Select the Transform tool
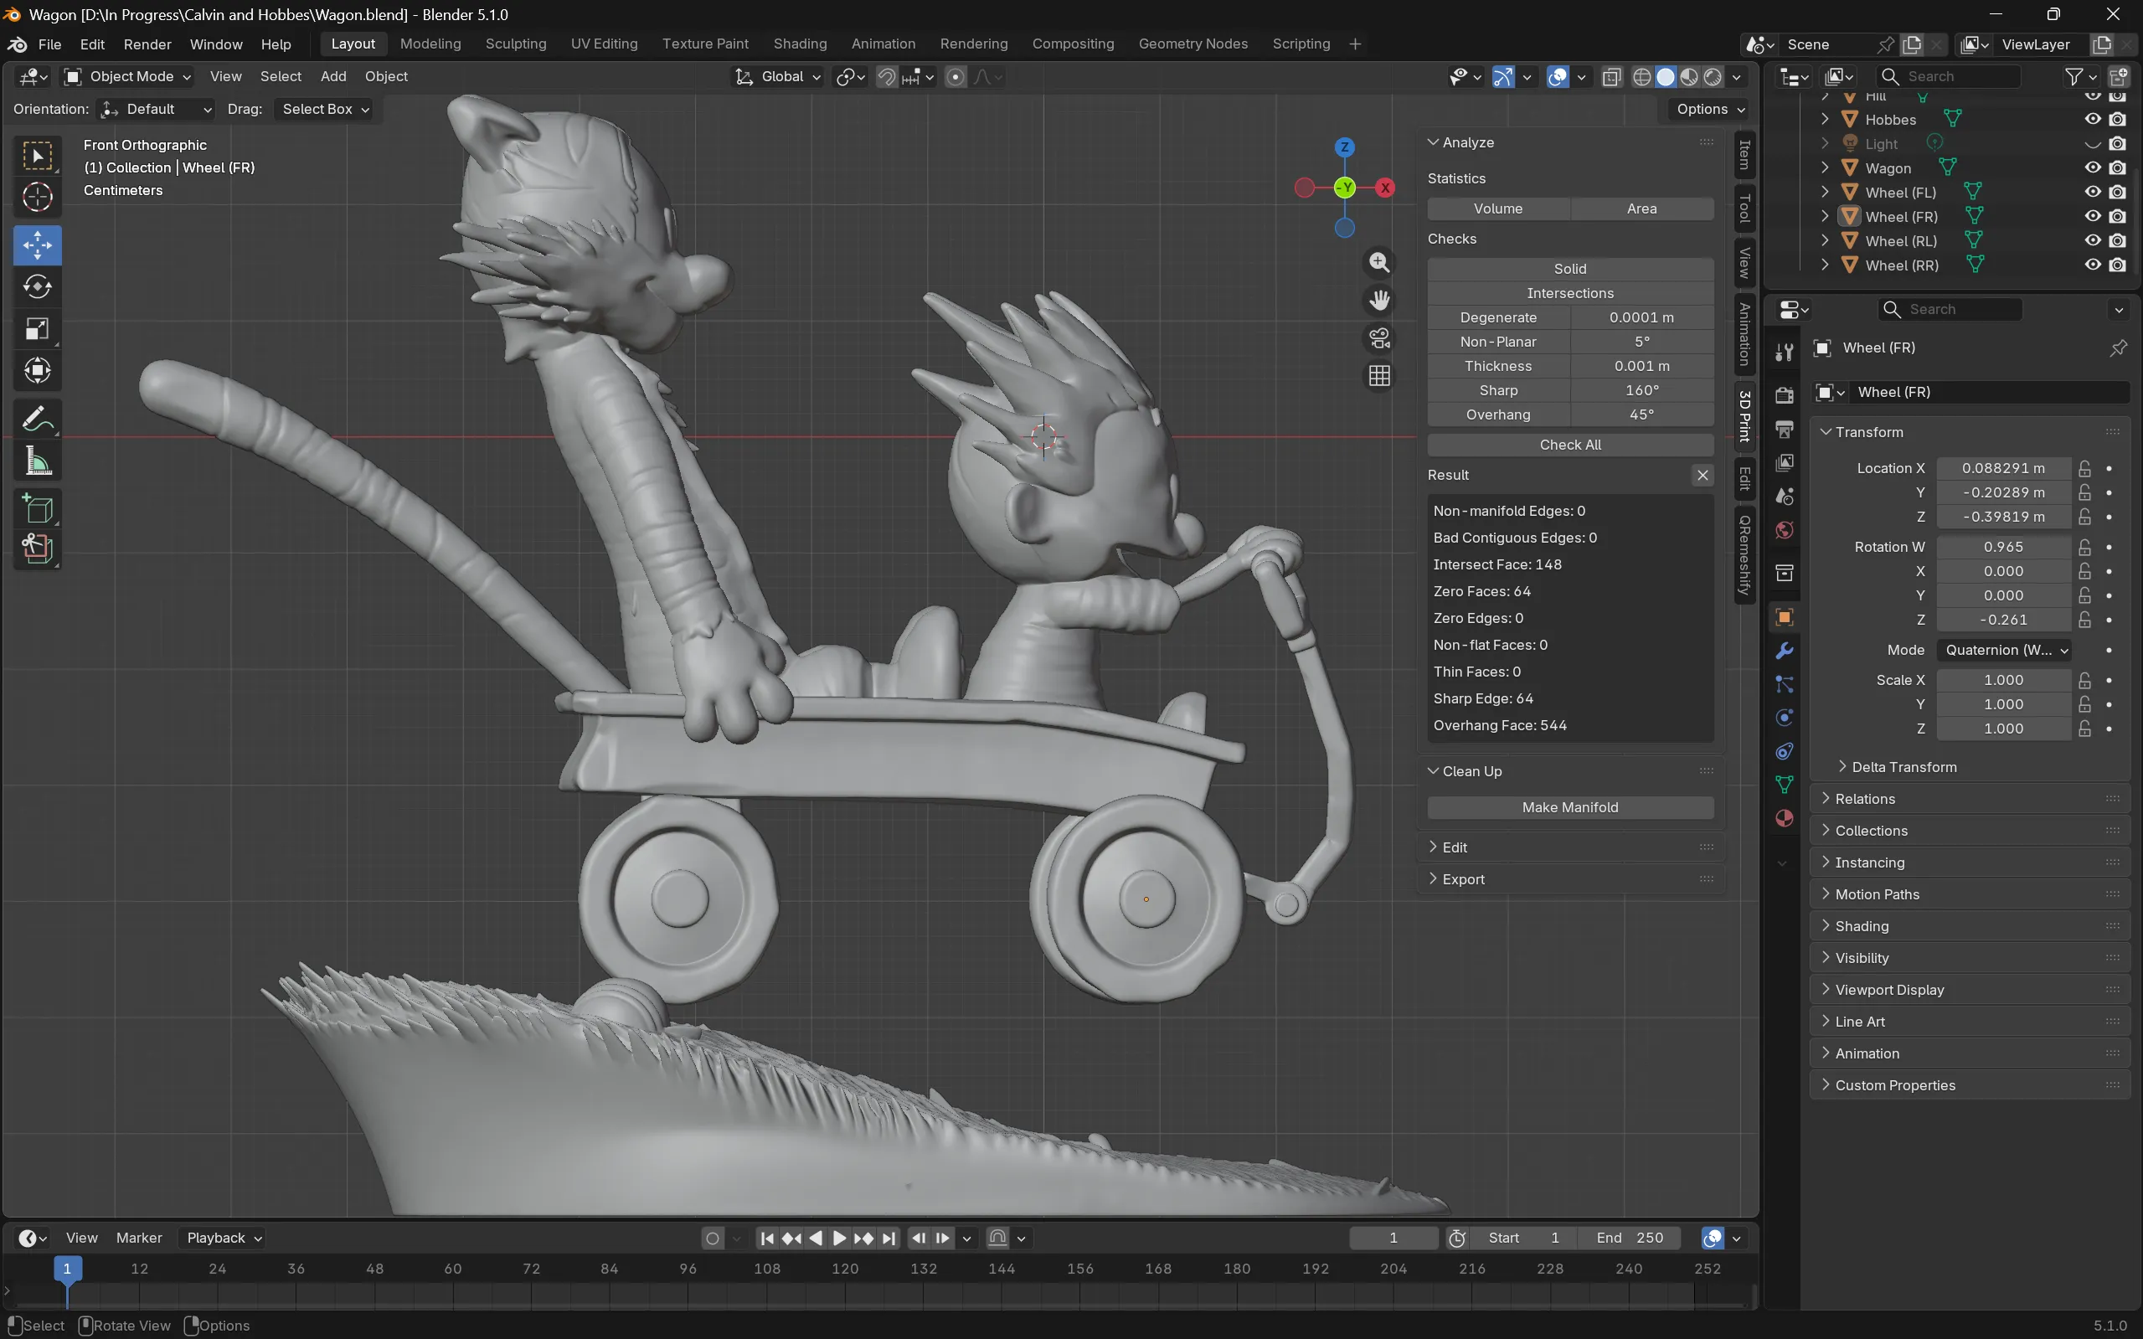The width and height of the screenshot is (2143, 1339). tap(37, 370)
